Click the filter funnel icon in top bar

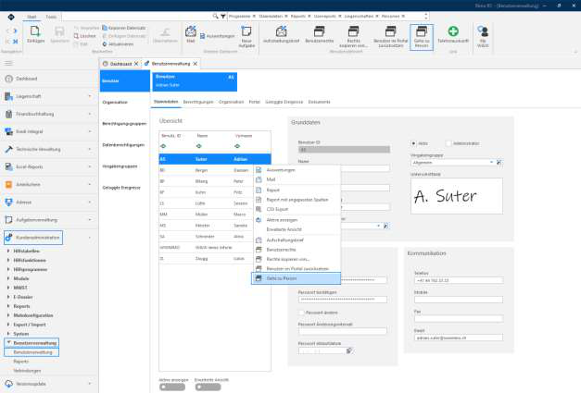223,17
